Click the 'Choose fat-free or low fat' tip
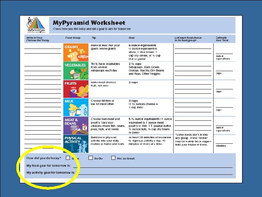262x197 pixels. pyautogui.click(x=102, y=103)
